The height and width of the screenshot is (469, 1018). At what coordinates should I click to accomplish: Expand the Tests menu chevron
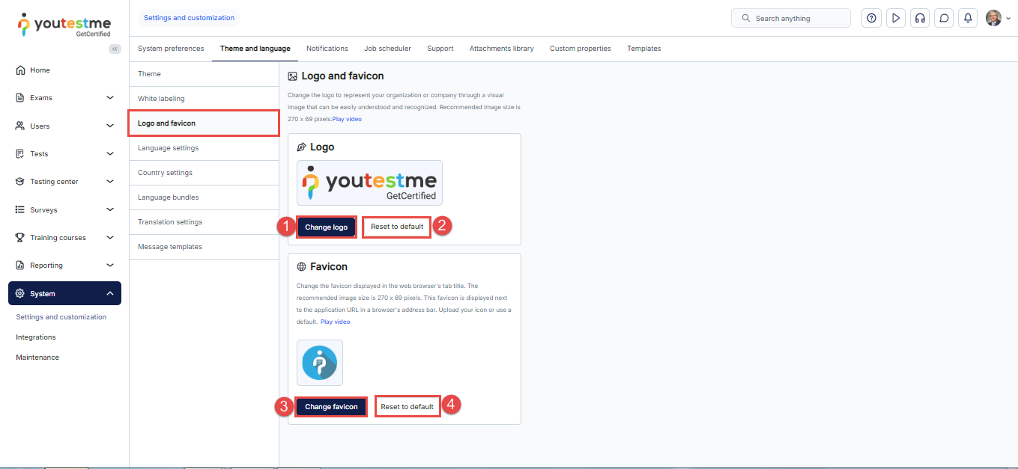110,153
